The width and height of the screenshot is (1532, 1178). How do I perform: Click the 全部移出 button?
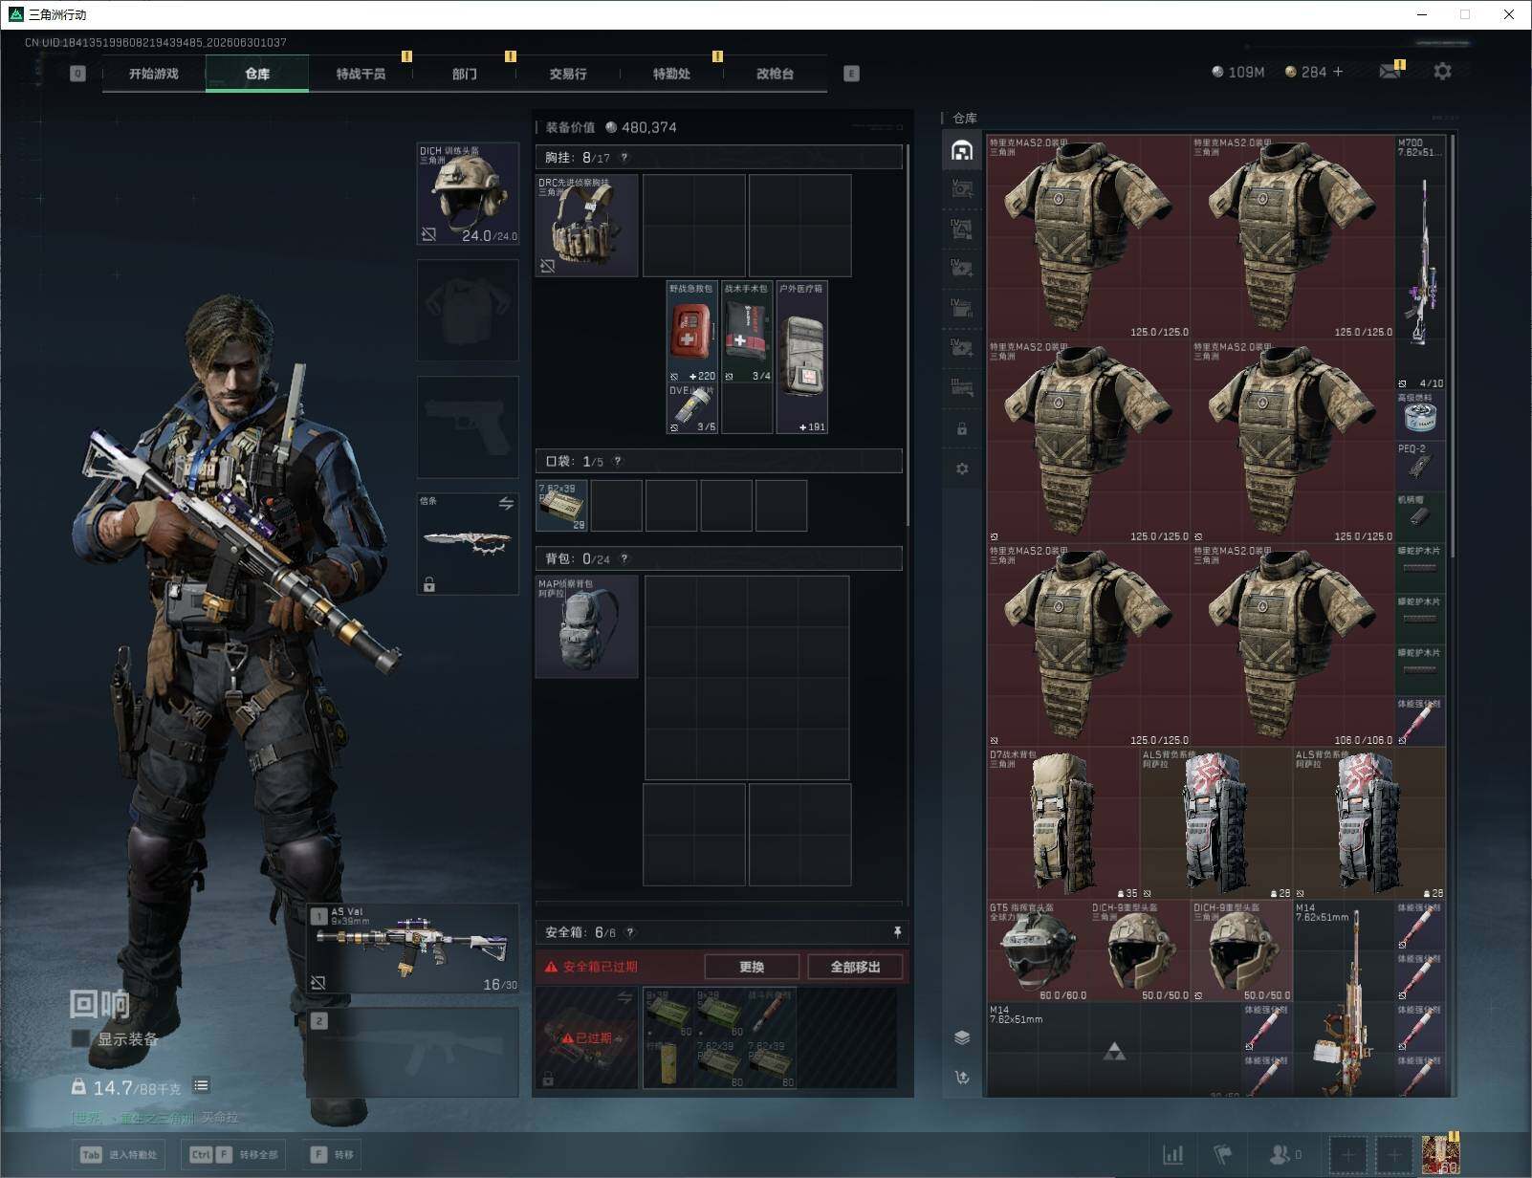[x=855, y=967]
